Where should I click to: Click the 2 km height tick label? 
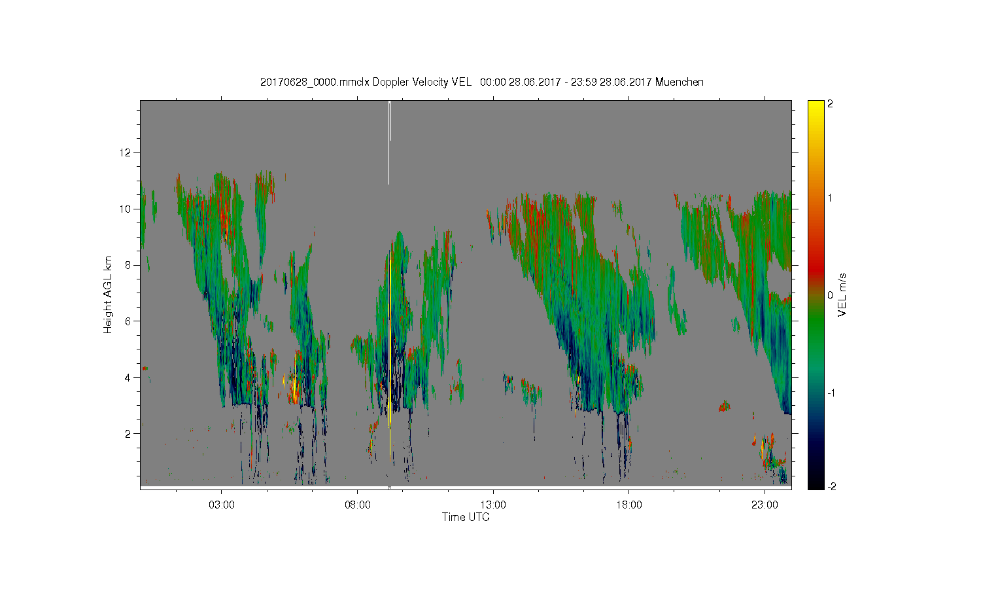coord(129,433)
